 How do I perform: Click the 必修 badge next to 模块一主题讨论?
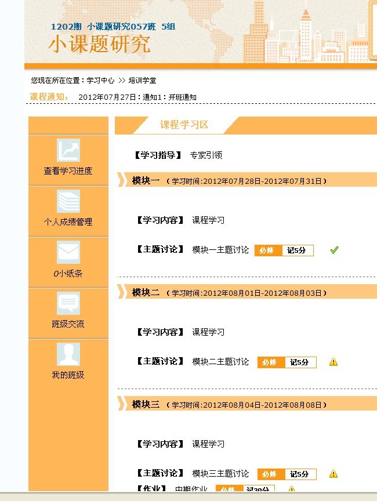coord(267,251)
